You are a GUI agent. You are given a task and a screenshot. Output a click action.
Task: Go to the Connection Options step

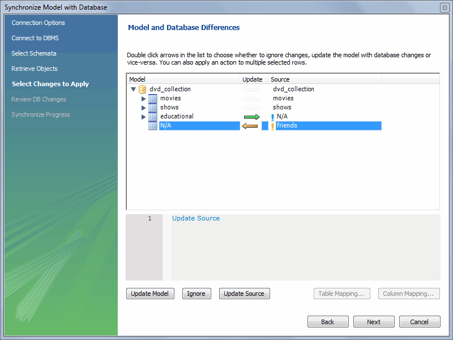(38, 23)
